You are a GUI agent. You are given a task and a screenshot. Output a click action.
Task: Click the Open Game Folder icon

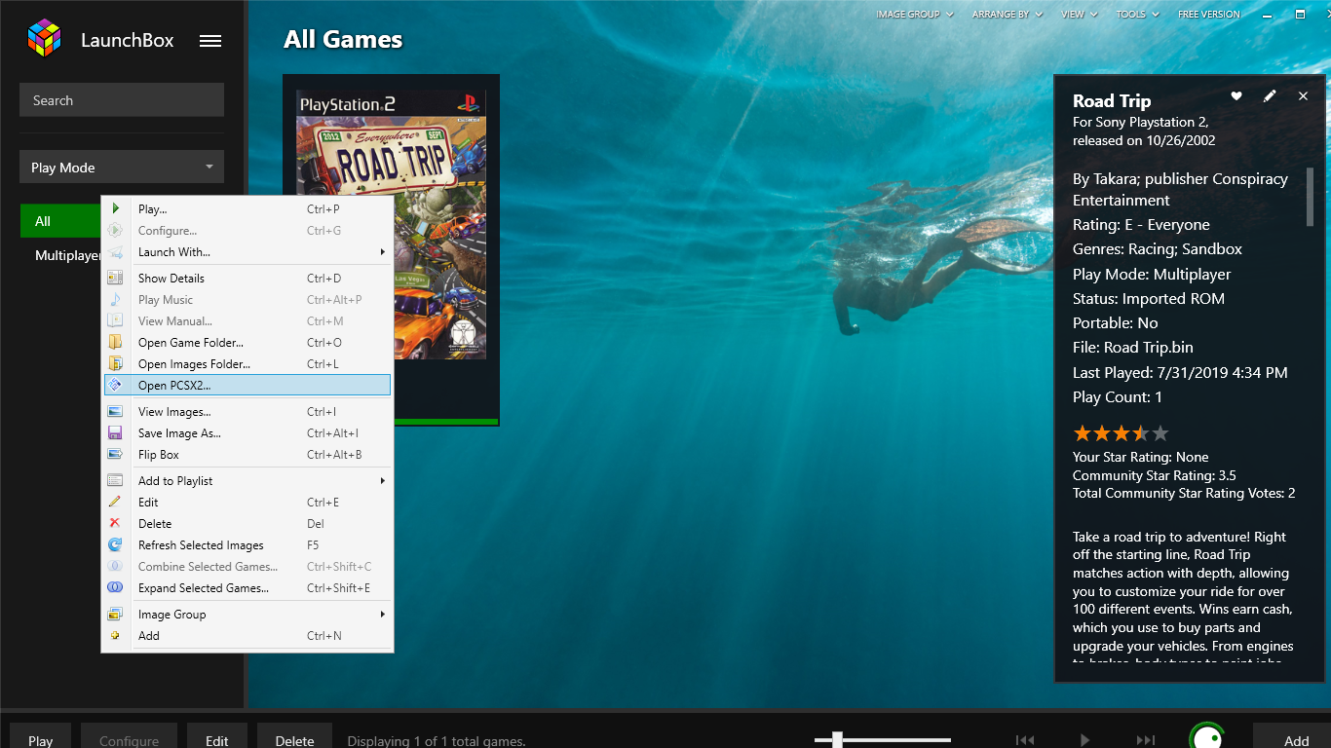pyautogui.click(x=116, y=342)
